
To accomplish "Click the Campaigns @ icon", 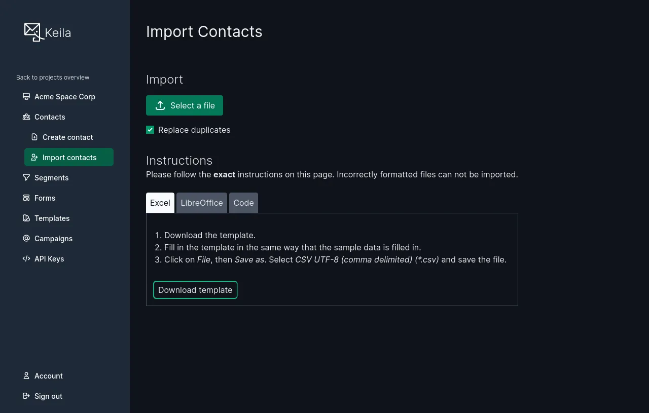I will pyautogui.click(x=26, y=238).
